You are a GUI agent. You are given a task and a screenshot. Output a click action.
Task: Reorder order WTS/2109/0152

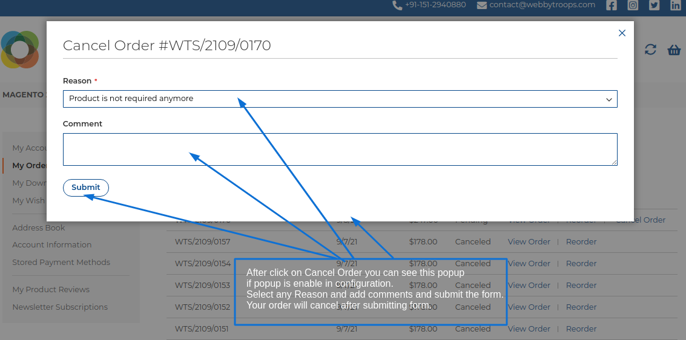pyautogui.click(x=581, y=307)
